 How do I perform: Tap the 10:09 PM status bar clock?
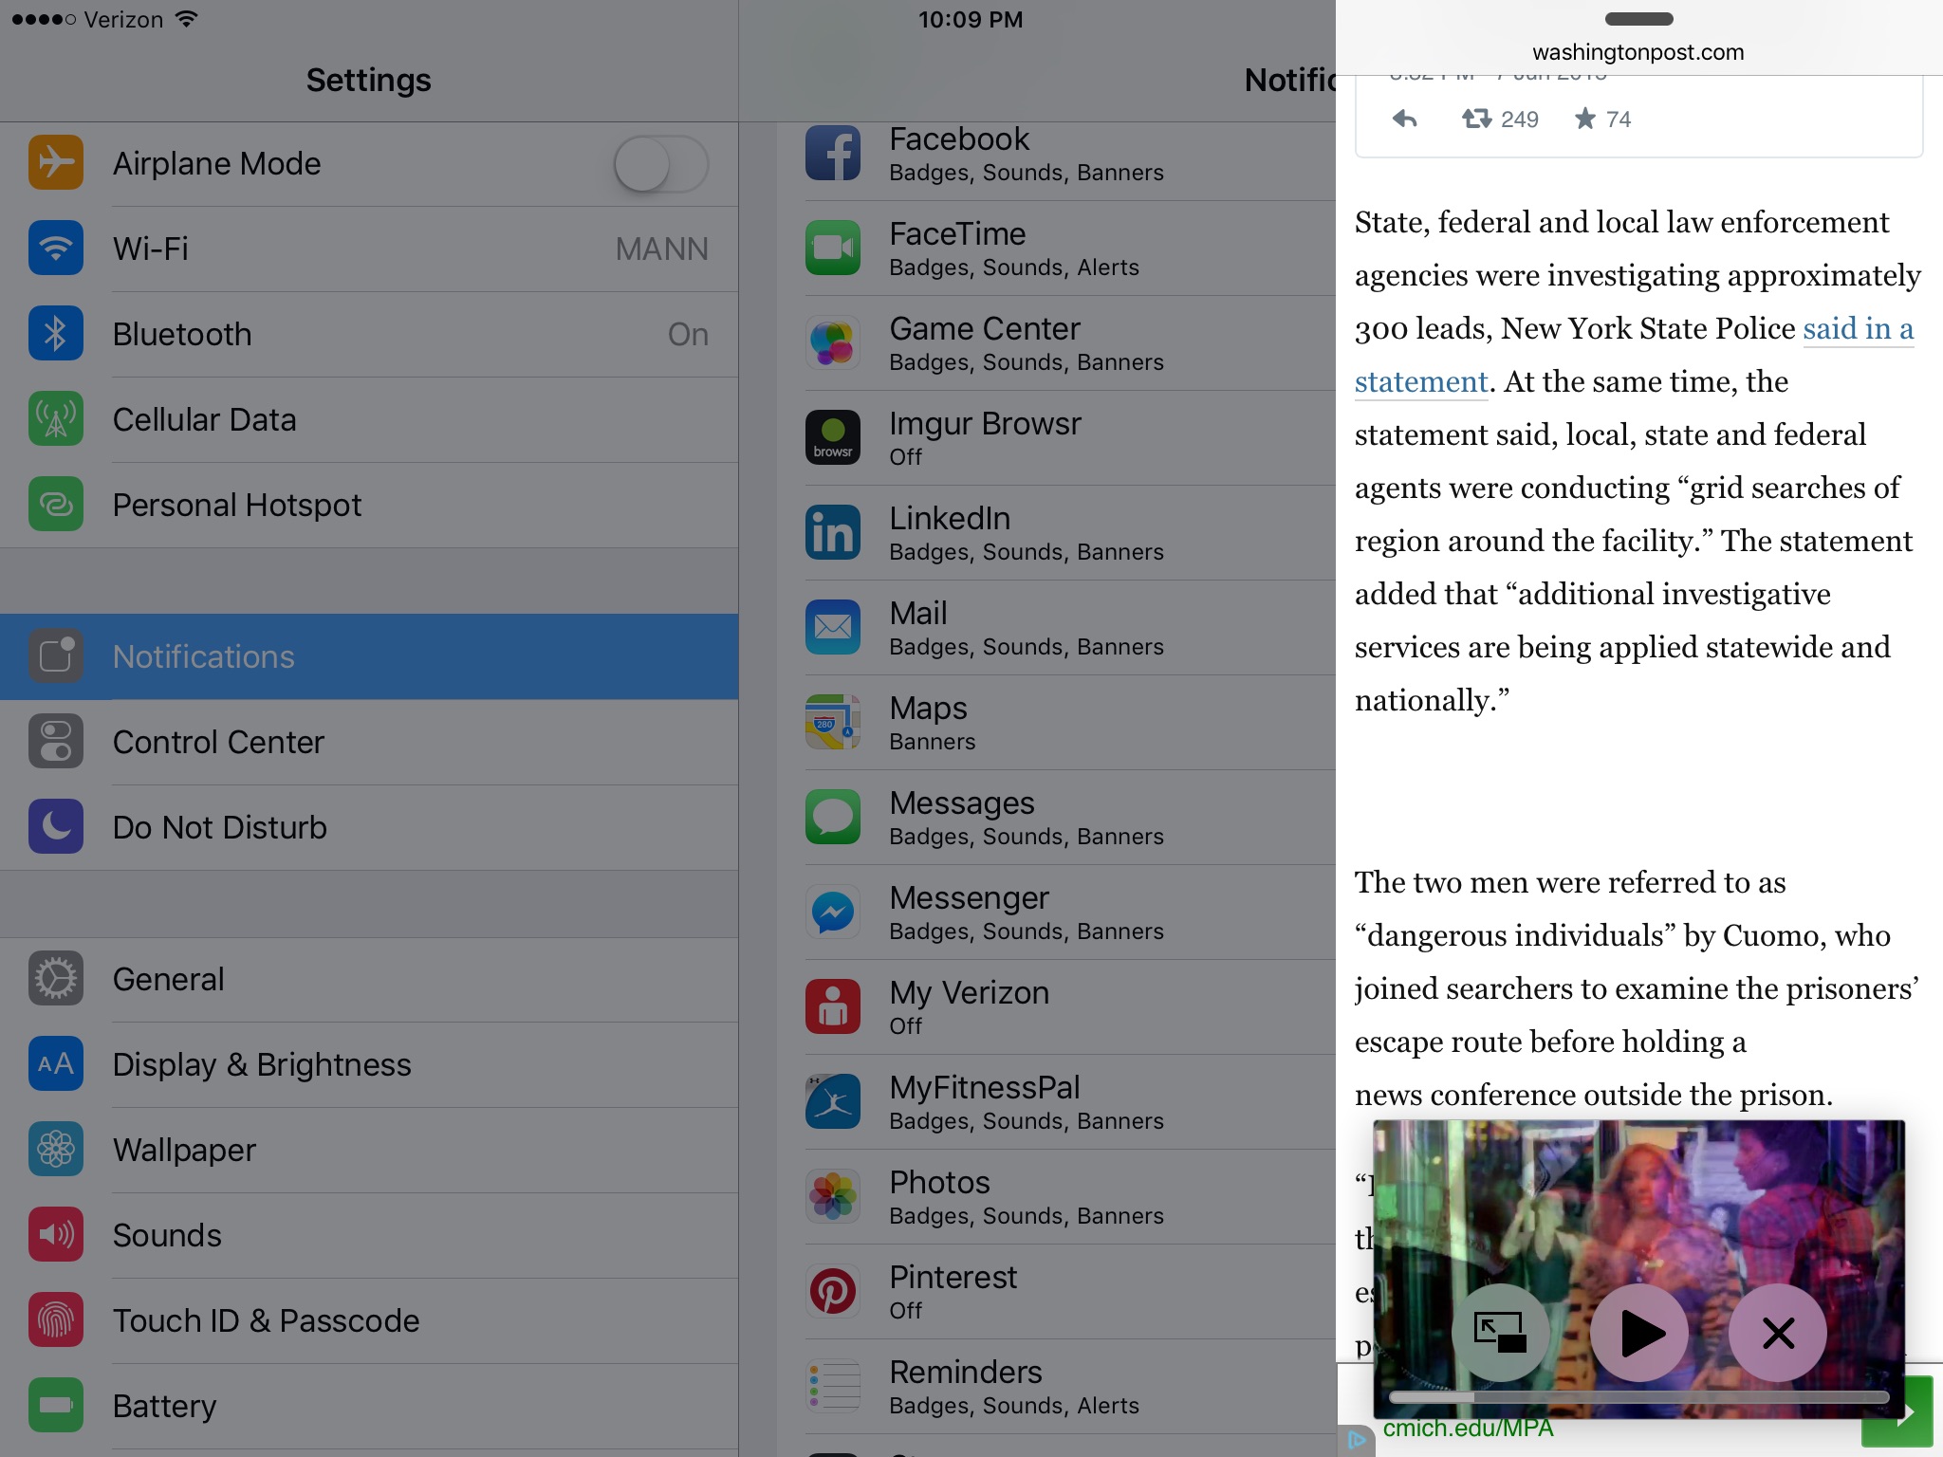(x=971, y=19)
